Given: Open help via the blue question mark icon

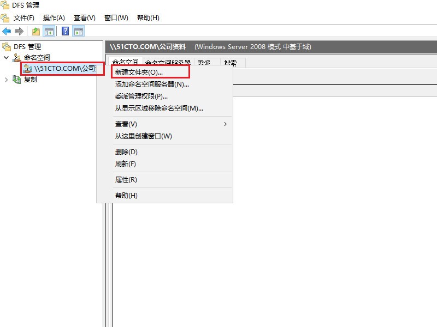Looking at the screenshot, I should click(66, 31).
